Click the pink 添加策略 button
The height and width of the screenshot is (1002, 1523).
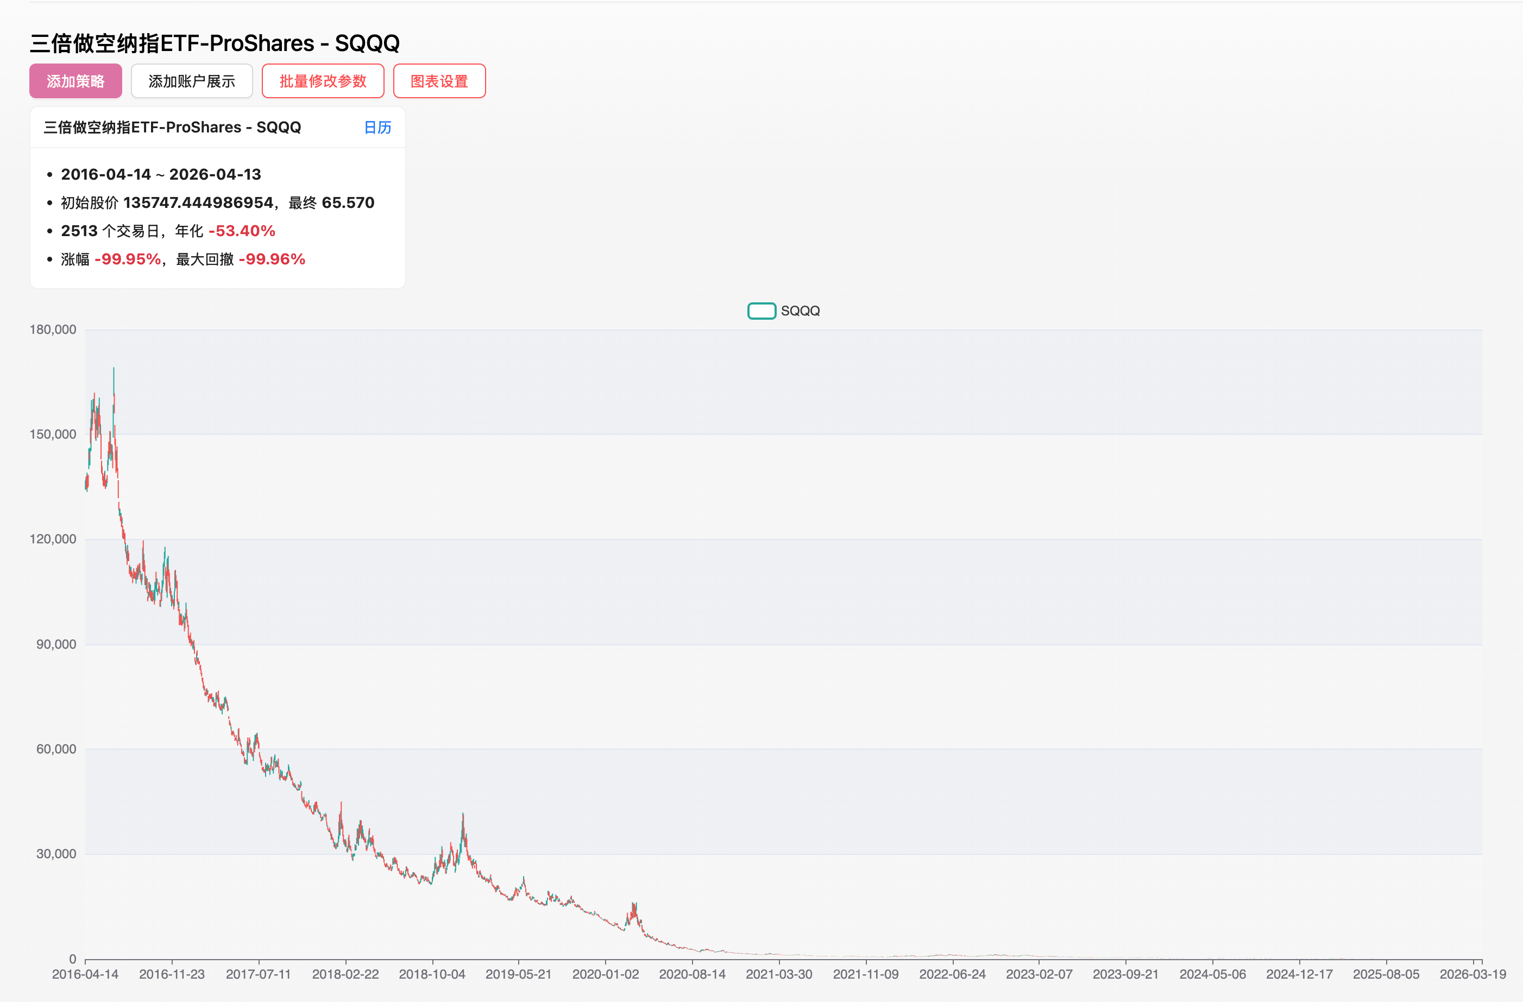[75, 81]
